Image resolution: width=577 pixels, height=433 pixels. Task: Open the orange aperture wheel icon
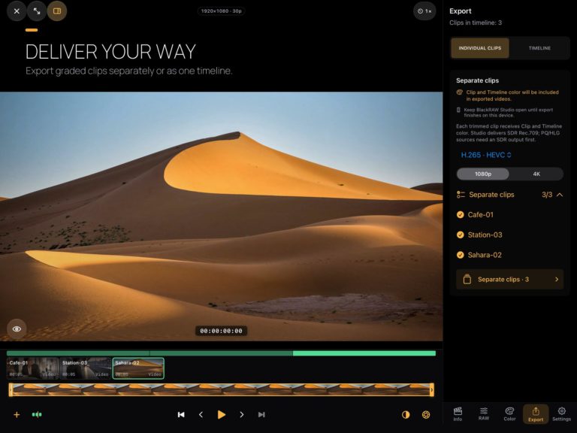click(x=426, y=415)
